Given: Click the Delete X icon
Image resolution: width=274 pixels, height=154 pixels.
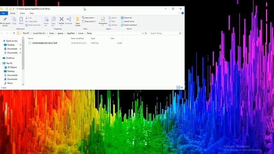Looking at the screenshot, I should (61, 19).
